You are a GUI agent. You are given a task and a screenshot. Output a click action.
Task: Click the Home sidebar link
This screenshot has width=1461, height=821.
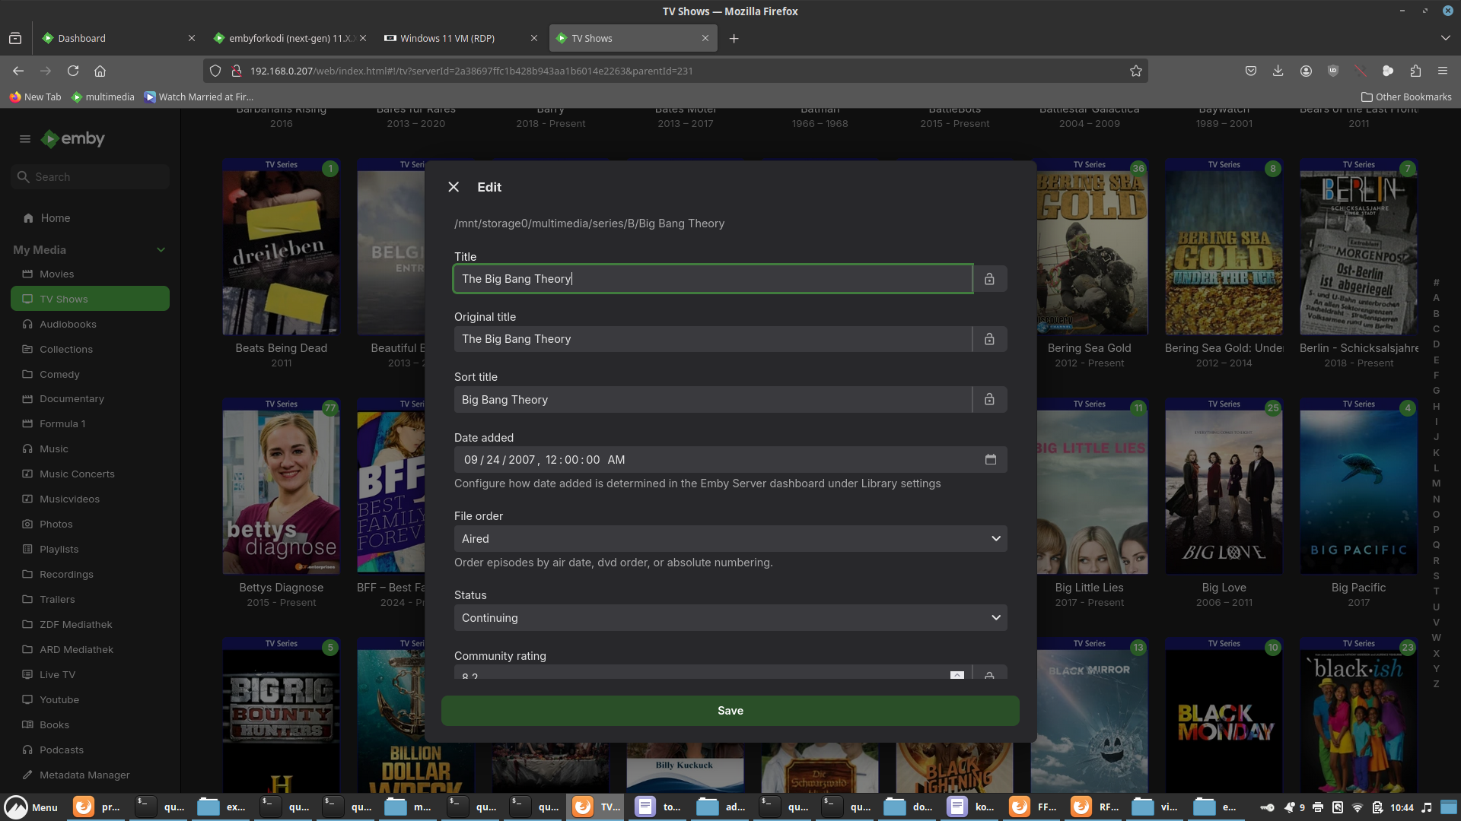[55, 218]
